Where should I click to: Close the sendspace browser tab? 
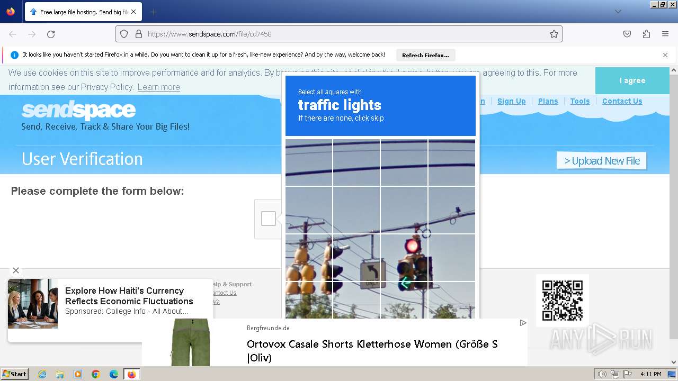click(x=133, y=12)
